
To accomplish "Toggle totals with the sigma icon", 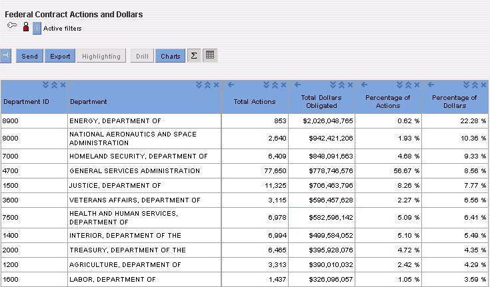I will click(x=194, y=56).
